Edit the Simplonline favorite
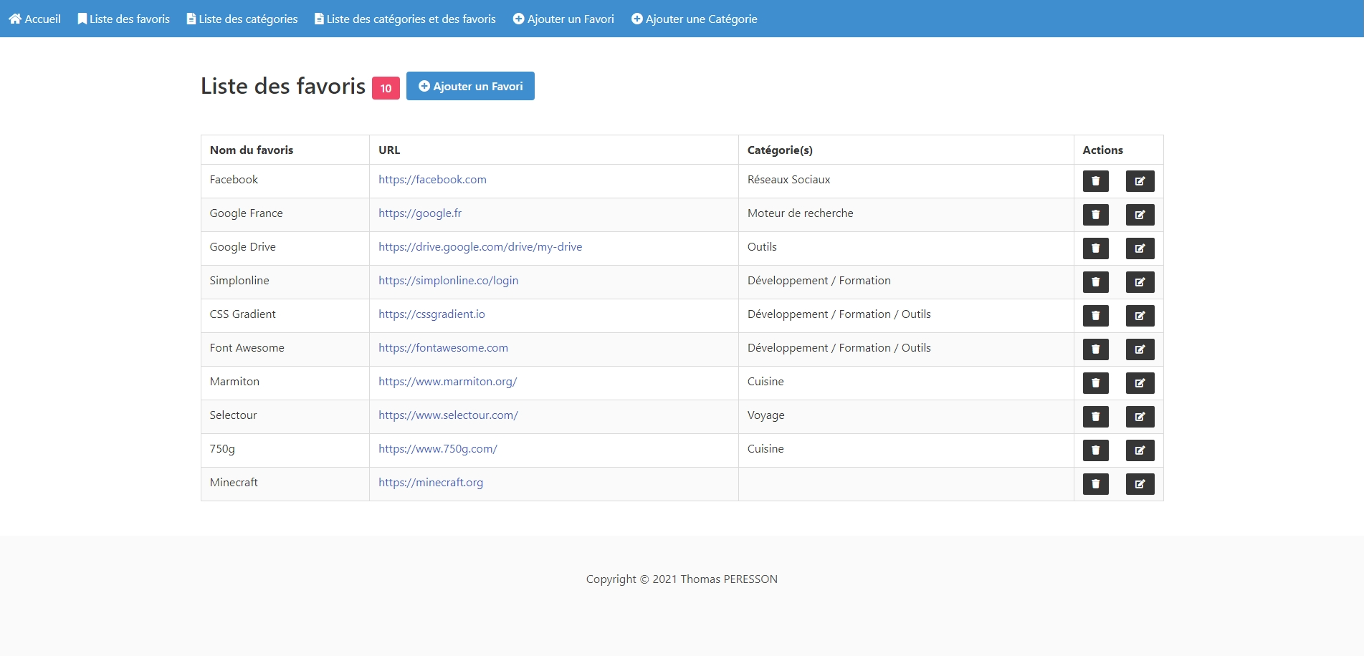The image size is (1364, 671). click(x=1140, y=282)
